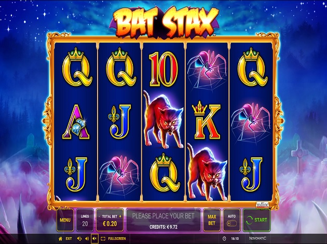Click the home icon next to EXIT
This screenshot has height=244, width=327.
click(x=61, y=239)
